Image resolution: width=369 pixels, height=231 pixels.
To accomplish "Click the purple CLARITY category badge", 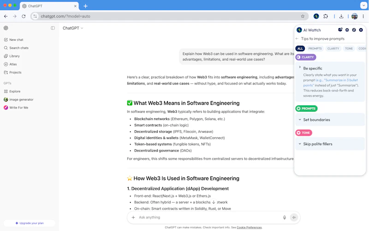I will pyautogui.click(x=306, y=57).
